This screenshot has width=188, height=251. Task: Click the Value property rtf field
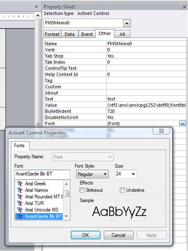pyautogui.click(x=146, y=105)
